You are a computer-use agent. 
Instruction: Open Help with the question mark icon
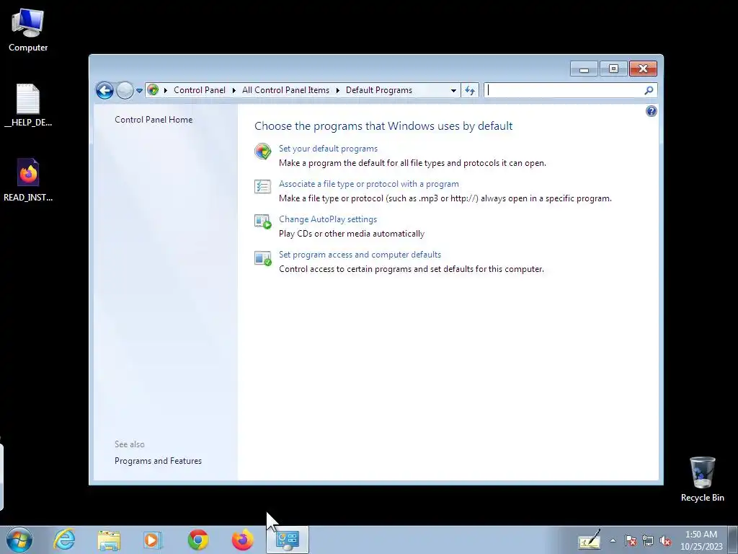(x=652, y=111)
